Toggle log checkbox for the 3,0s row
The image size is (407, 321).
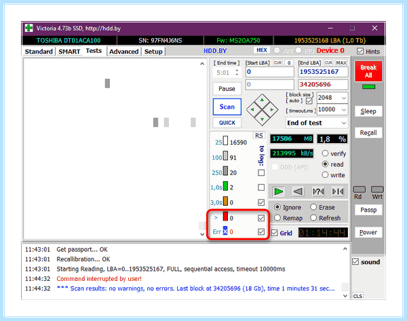point(261,202)
